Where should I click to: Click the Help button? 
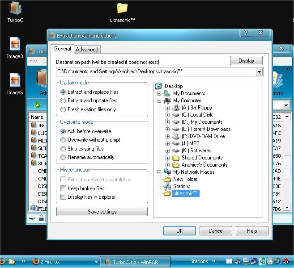252,231
